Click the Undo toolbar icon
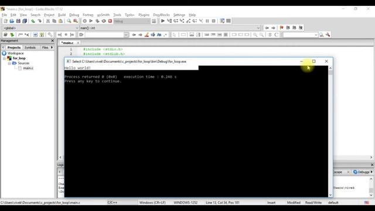The width and height of the screenshot is (375, 211). click(33, 21)
